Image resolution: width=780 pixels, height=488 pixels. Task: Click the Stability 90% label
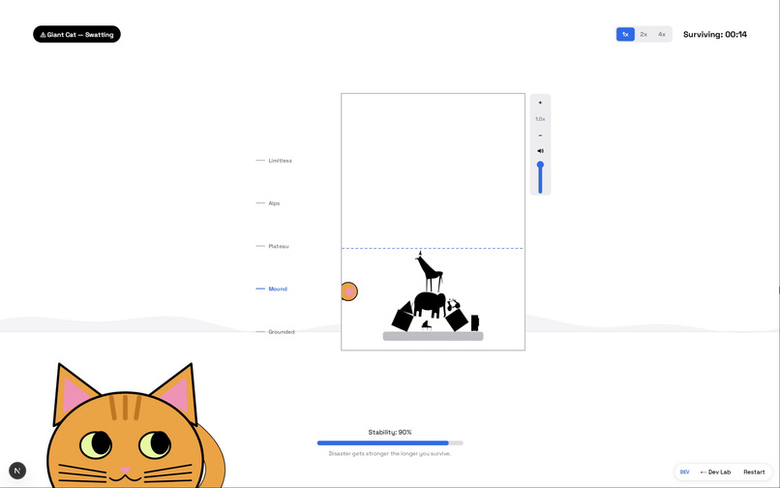(390, 432)
